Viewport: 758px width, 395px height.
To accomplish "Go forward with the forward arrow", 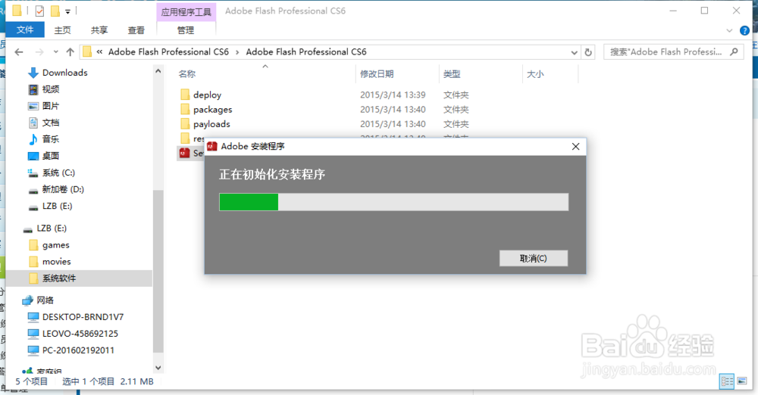I will pos(39,51).
